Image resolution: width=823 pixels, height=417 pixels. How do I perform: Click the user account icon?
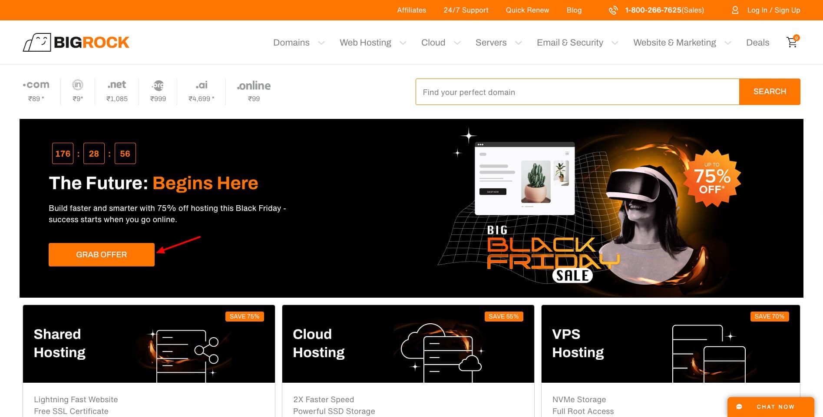pyautogui.click(x=735, y=10)
